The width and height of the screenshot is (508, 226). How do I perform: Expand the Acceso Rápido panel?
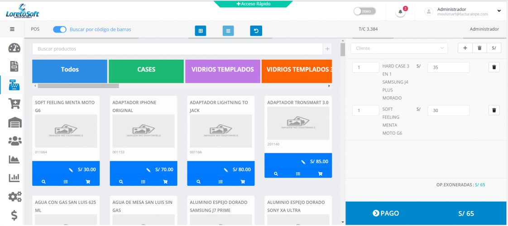[x=253, y=4]
